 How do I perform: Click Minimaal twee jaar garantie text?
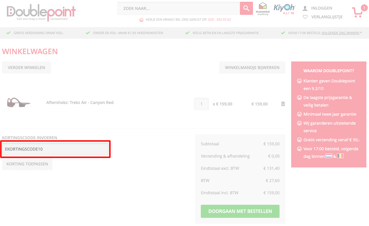pos(330,114)
